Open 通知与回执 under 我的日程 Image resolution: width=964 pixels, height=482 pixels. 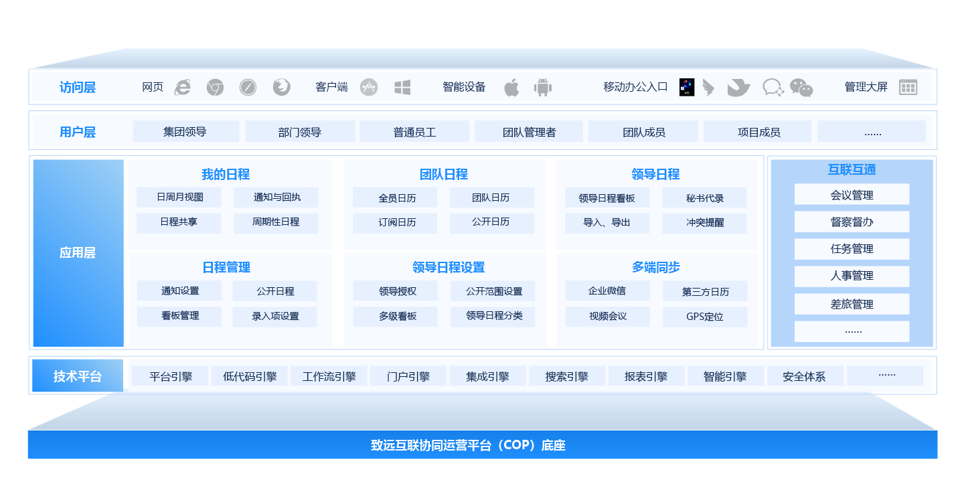coord(276,197)
